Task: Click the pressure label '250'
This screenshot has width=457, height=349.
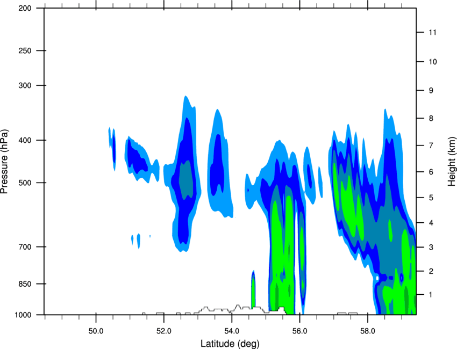Action: click(25, 50)
